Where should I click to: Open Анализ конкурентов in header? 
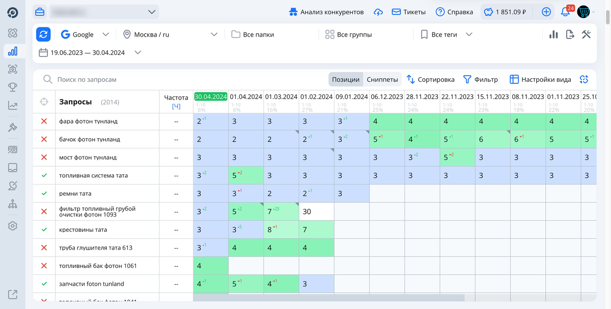(x=326, y=12)
